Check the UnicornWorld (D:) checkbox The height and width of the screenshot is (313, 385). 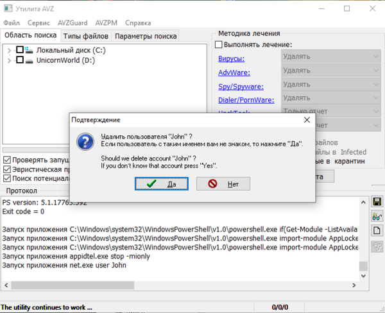coord(20,60)
